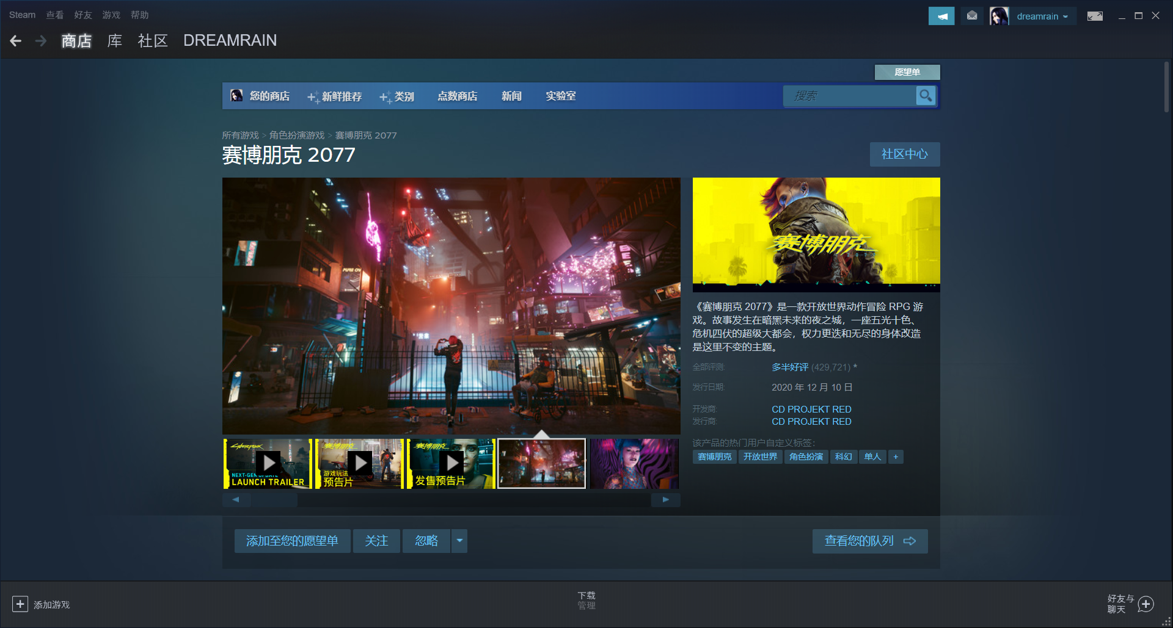Image resolution: width=1173 pixels, height=628 pixels.
Task: Click the thumbnail strip scrollbar handle
Action: 274,500
